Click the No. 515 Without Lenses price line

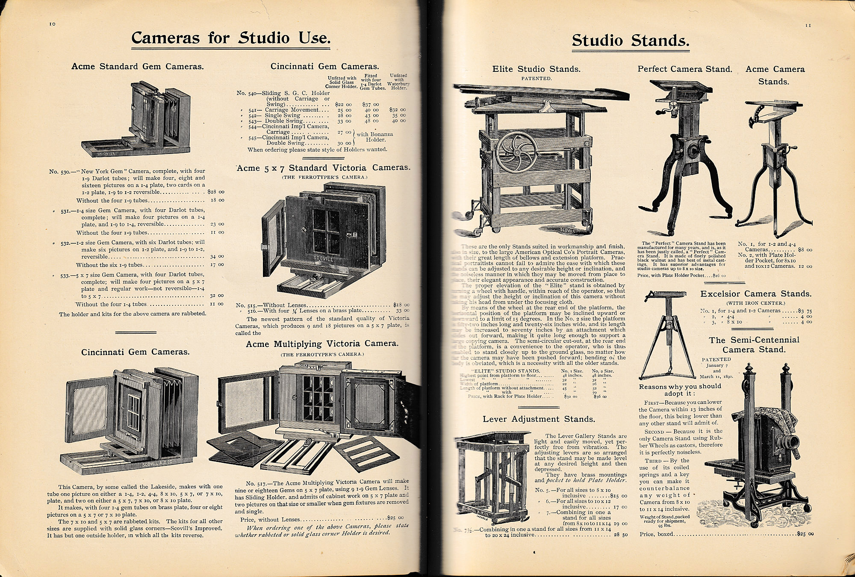point(322,305)
